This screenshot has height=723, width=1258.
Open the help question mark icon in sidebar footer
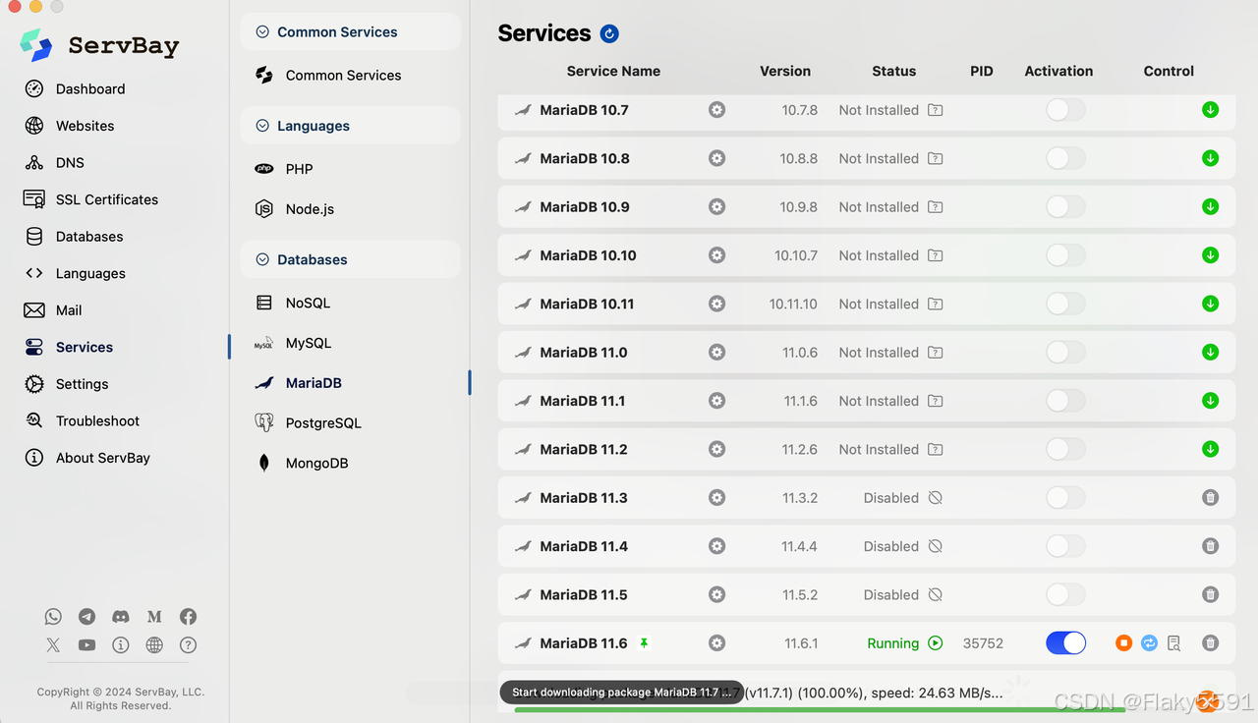pyautogui.click(x=189, y=645)
